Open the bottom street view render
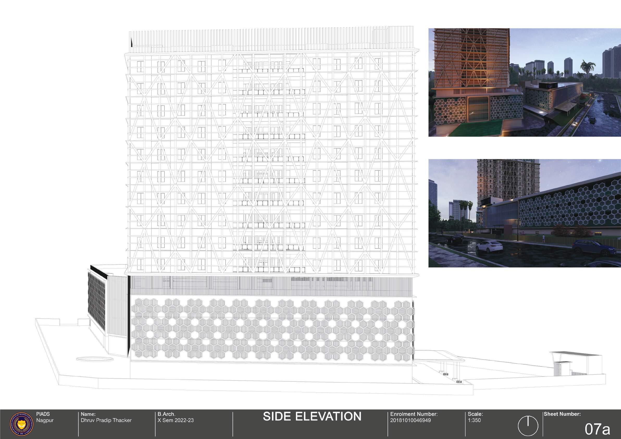621x439 pixels. click(524, 213)
